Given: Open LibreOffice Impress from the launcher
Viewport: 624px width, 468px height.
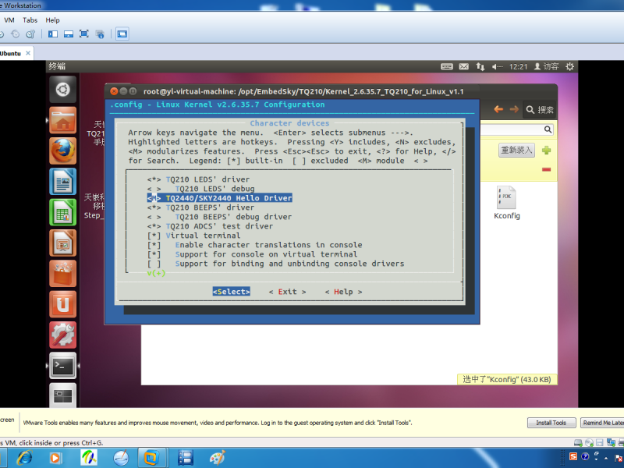Looking at the screenshot, I should click(62, 243).
